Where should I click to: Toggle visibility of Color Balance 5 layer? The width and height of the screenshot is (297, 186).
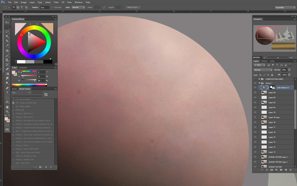[x=255, y=88]
